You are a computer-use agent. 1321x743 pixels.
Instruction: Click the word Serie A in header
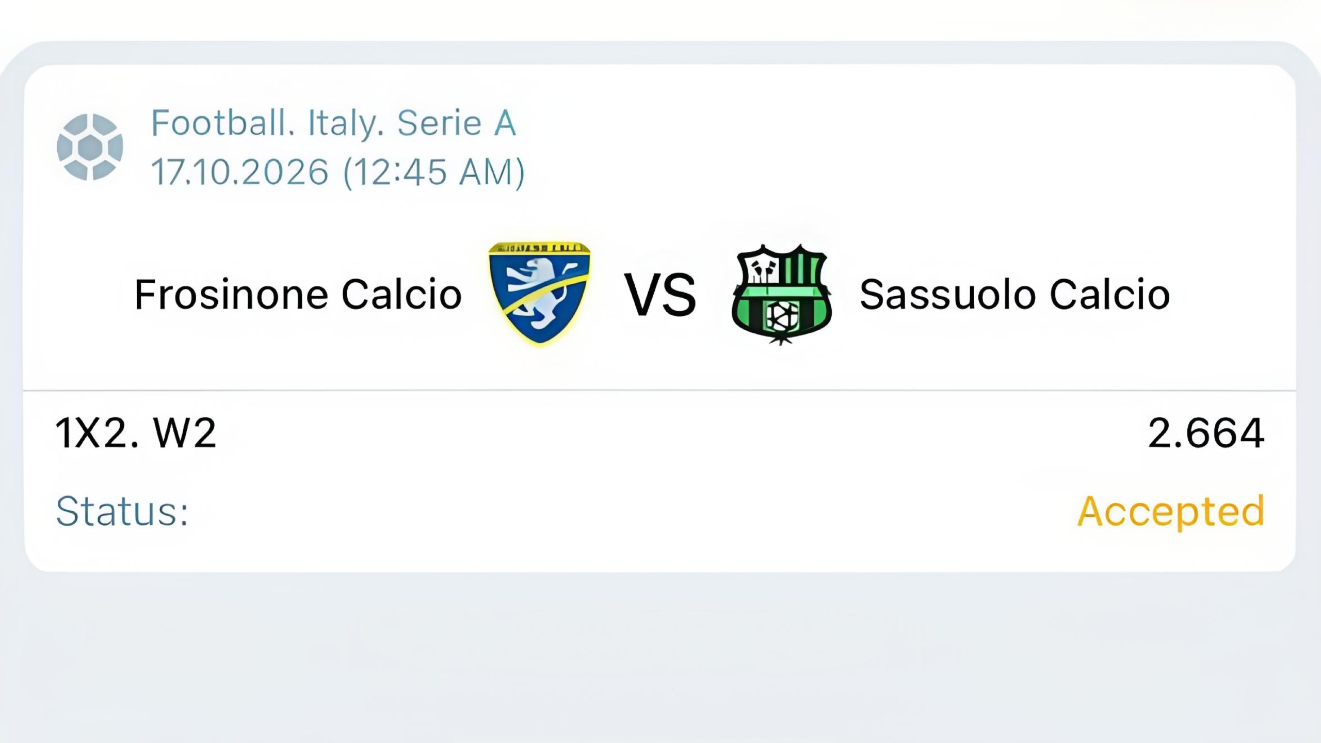pos(457,123)
